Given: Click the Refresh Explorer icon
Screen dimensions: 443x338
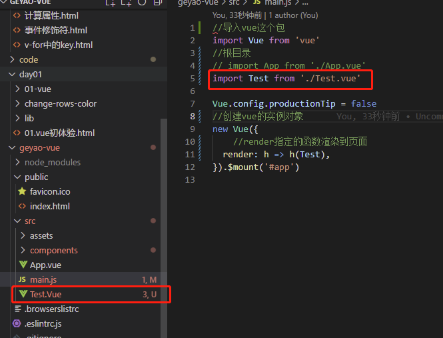Looking at the screenshot, I should (142, 2).
